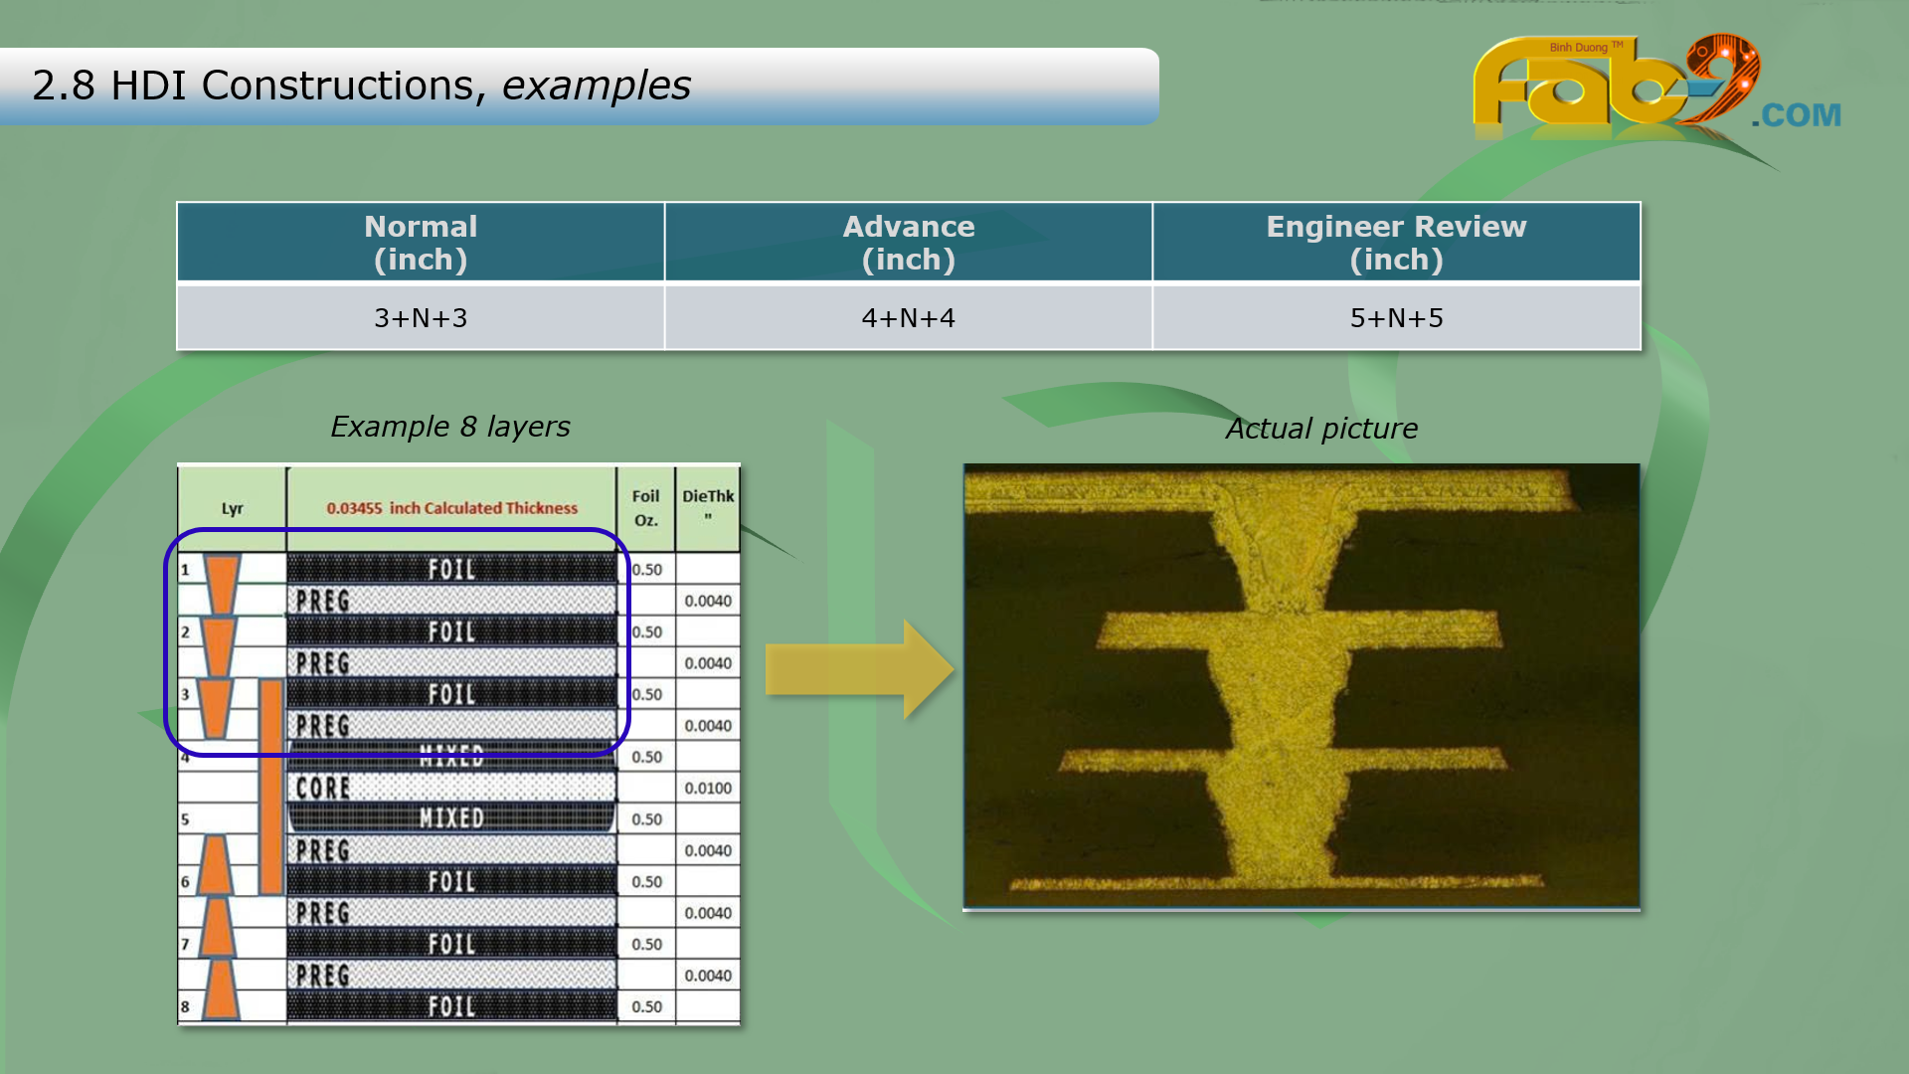Image resolution: width=1909 pixels, height=1074 pixels.
Task: Click the actual cross-section microscope picture
Action: pyautogui.click(x=1301, y=686)
